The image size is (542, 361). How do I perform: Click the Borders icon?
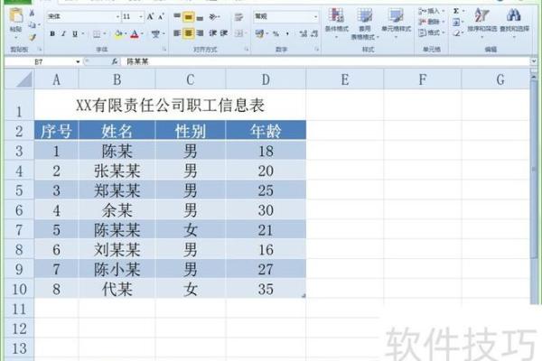[97, 34]
